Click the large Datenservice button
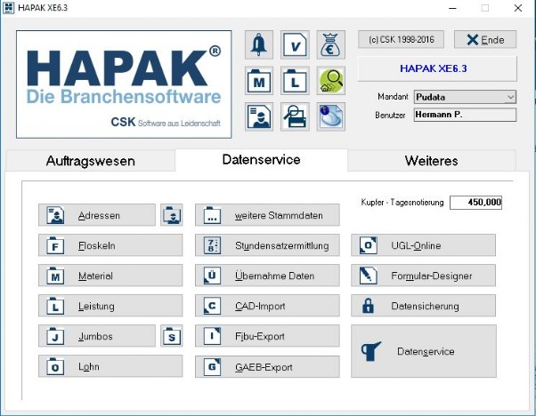Viewport: 536px width, 416px height. [x=424, y=351]
